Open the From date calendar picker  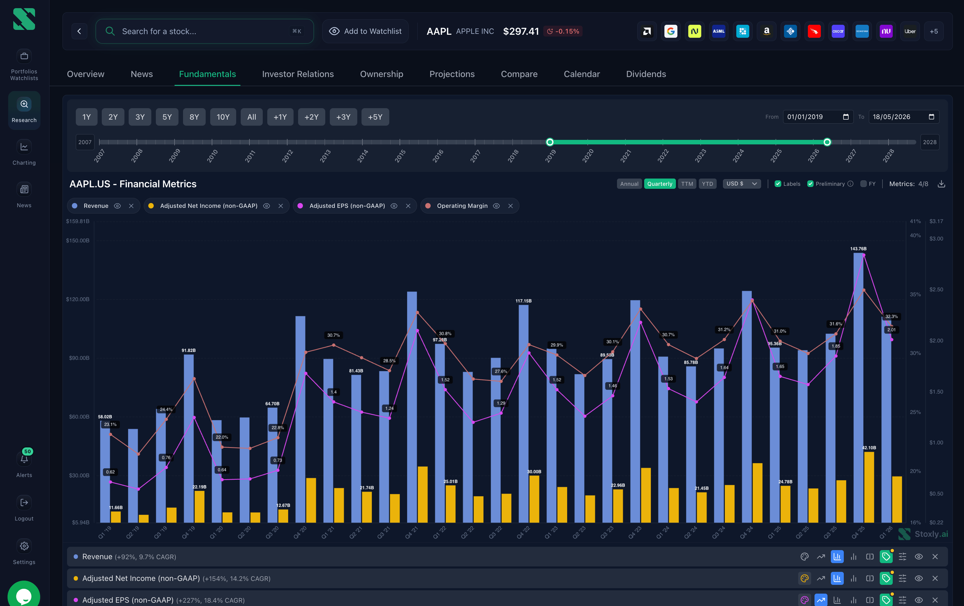click(x=846, y=117)
